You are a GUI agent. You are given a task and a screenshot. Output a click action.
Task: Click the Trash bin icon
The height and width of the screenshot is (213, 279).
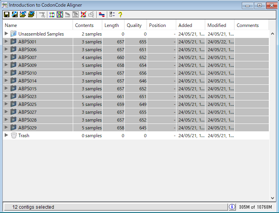click(14, 136)
